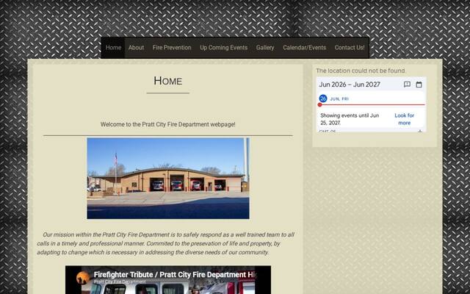Image resolution: width=470 pixels, height=294 pixels.
Task: Click the Welcome to Pratt City Fire Department text
Action: [168, 124]
